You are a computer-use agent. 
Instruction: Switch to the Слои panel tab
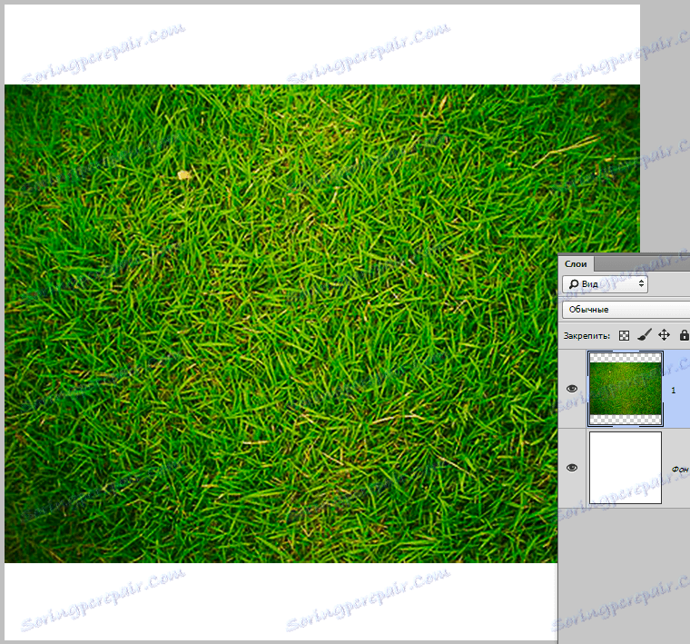(576, 264)
